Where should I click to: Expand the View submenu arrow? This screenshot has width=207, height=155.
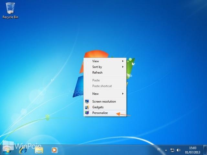[x=123, y=61]
